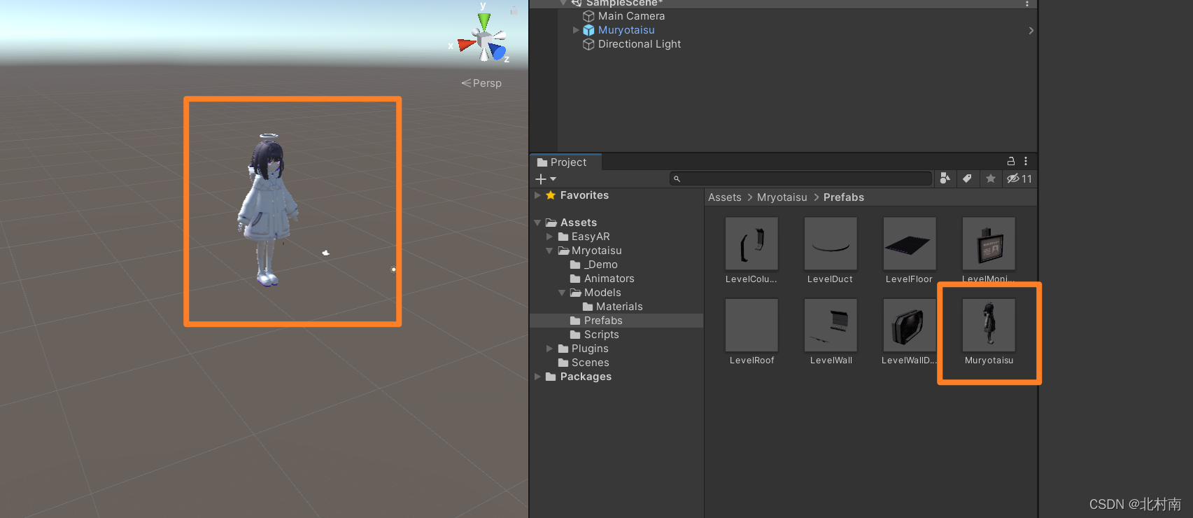
Task: Select the LevelRoof prefab thumbnail
Action: [x=751, y=325]
